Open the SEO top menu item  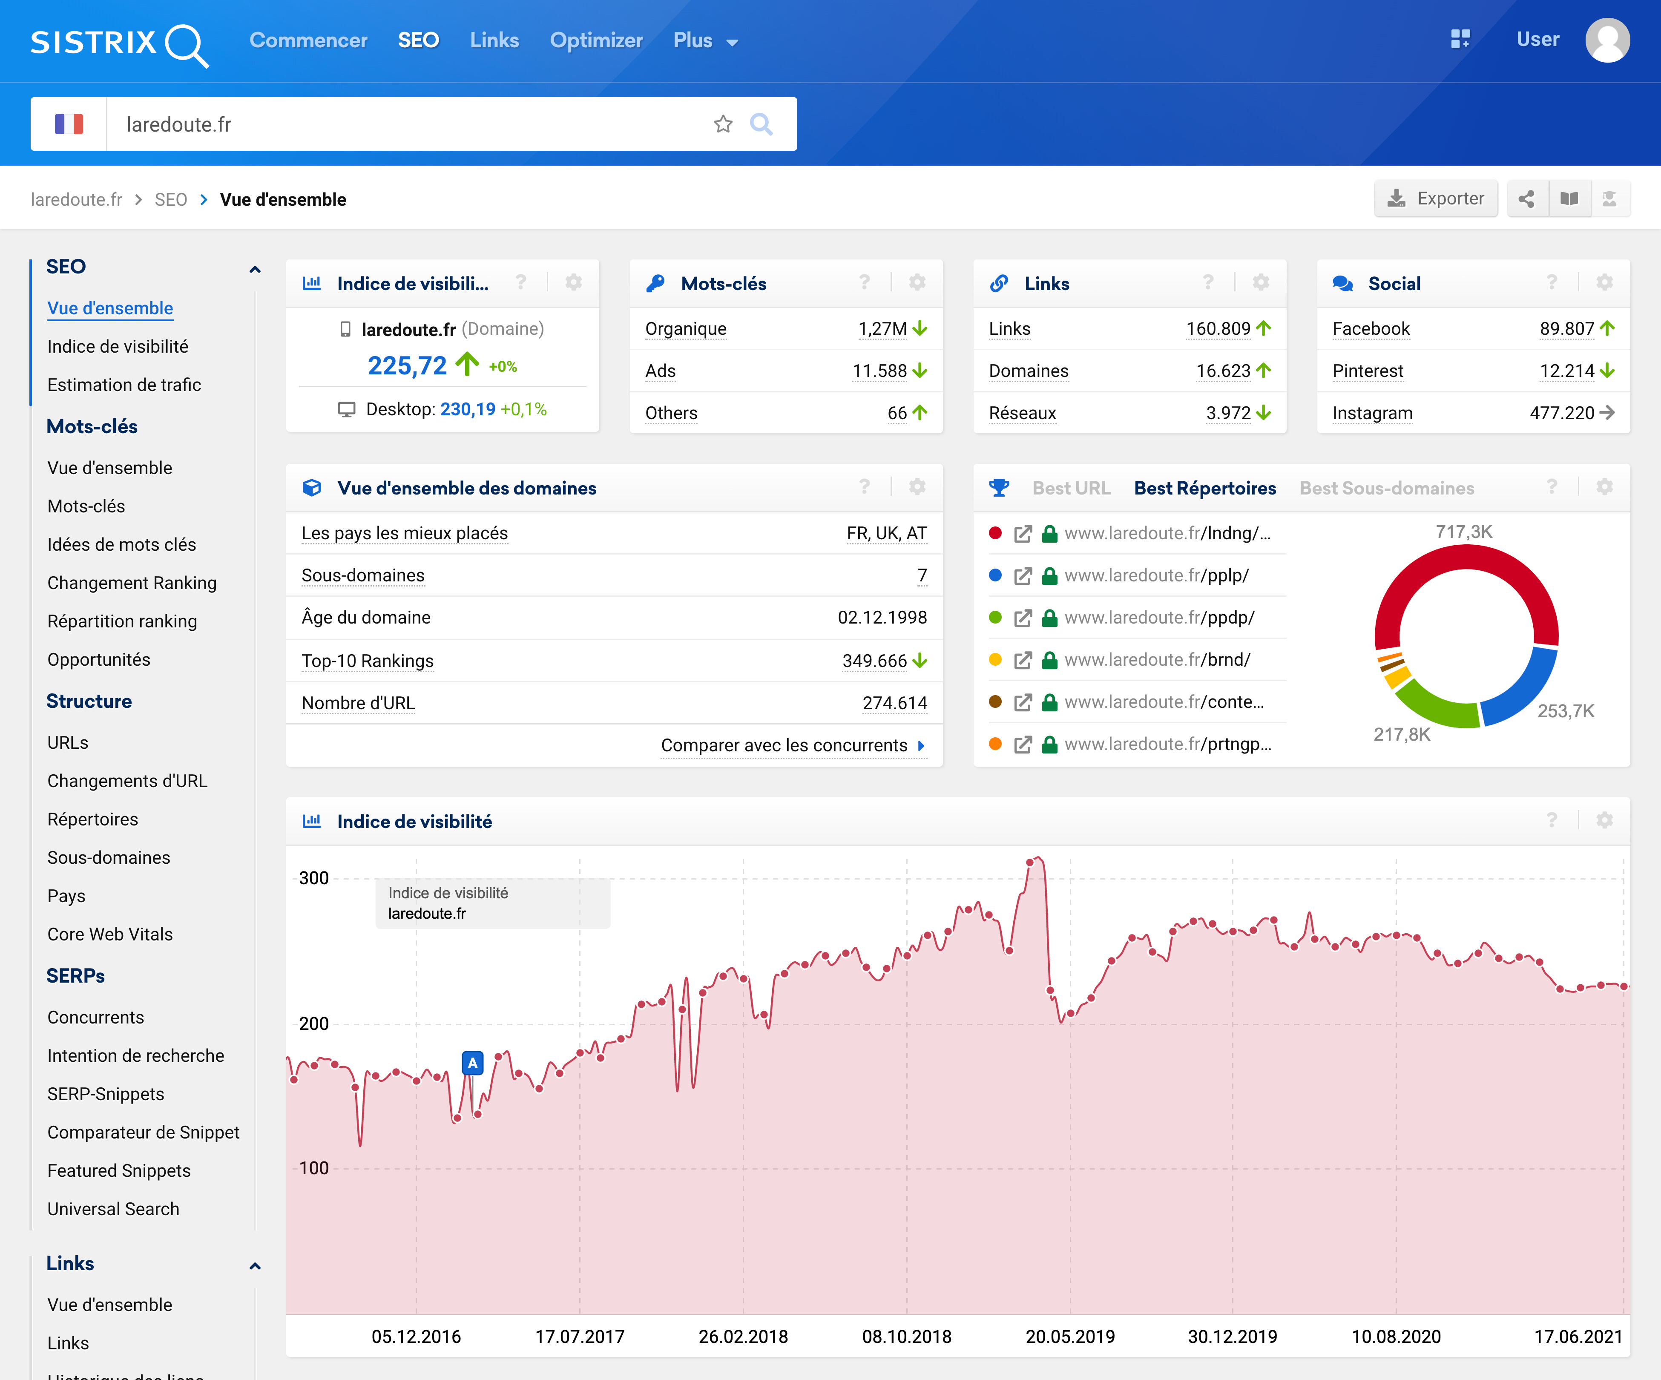(418, 40)
